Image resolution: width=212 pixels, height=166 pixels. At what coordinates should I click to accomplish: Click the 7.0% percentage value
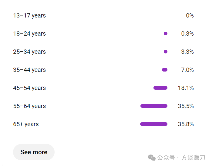coord(187,70)
